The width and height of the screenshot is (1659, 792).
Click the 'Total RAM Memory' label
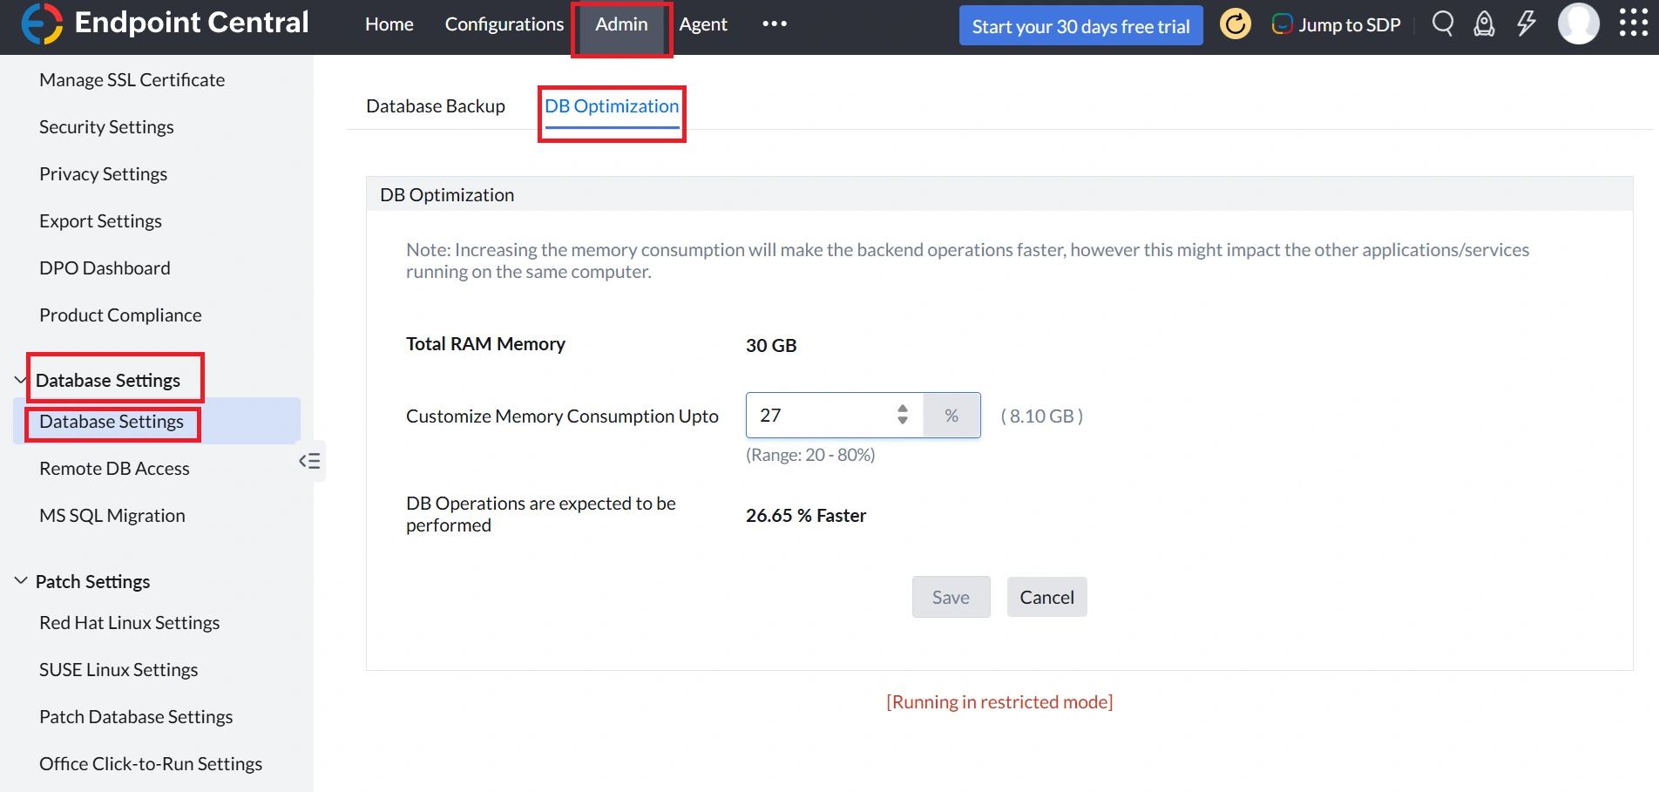(x=485, y=344)
